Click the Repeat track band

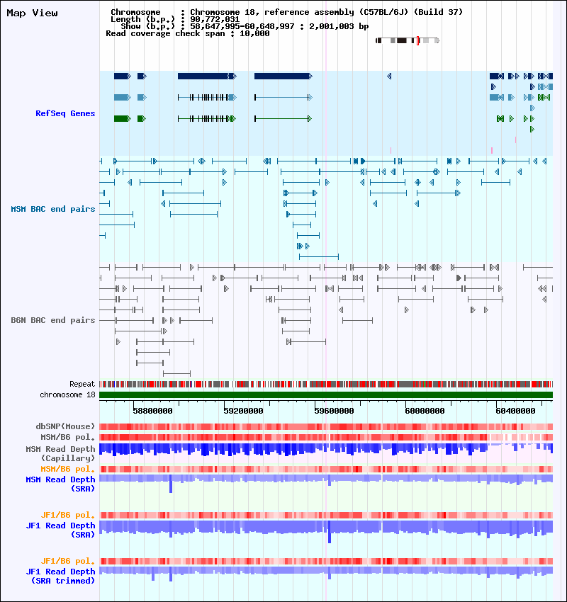pyautogui.click(x=326, y=384)
